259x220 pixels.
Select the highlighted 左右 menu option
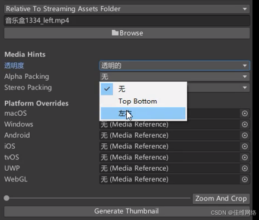143,113
